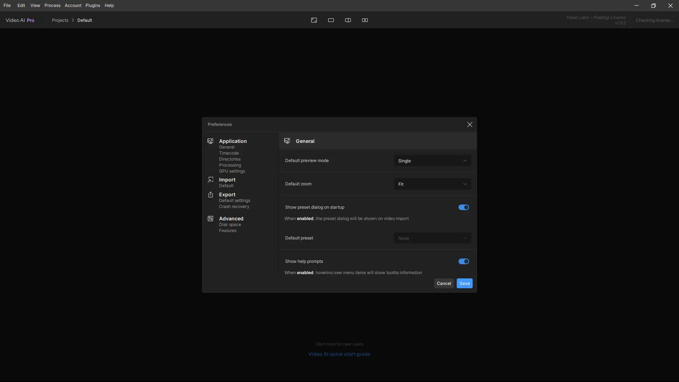Disable Show preset dialog on startup

point(464,207)
